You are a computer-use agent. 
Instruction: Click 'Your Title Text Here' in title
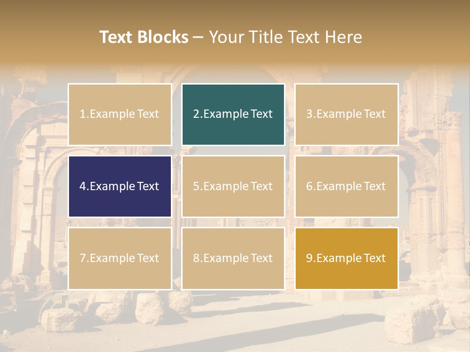pos(285,37)
